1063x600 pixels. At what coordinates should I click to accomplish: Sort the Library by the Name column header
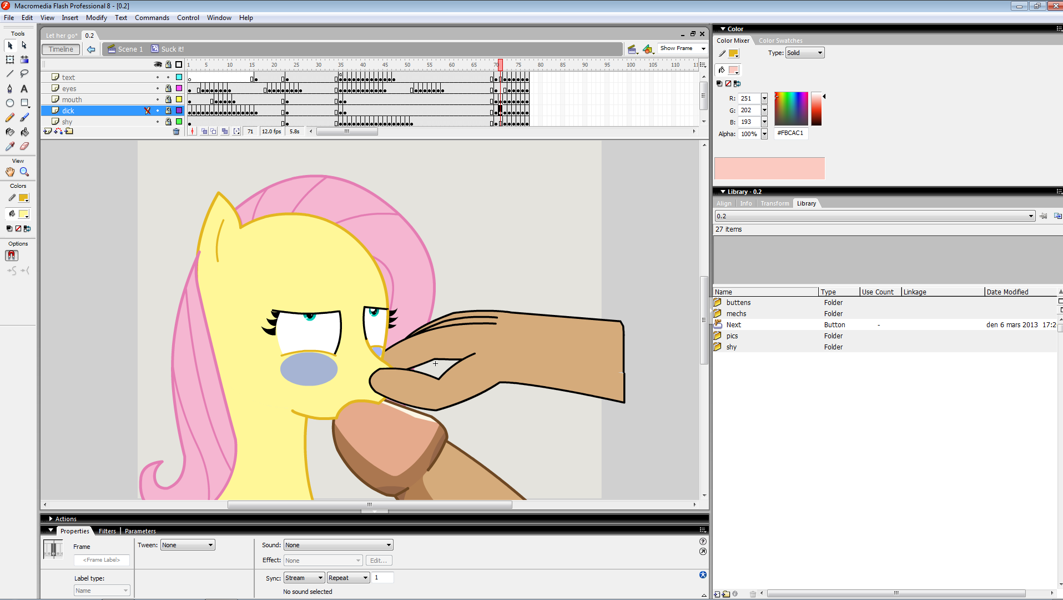tap(766, 292)
